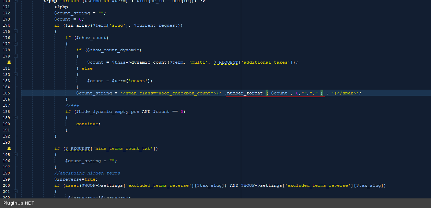Click the //excluding hidden terms comment
The image size is (431, 208).
(87, 173)
